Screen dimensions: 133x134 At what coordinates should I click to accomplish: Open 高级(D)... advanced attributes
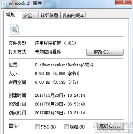point(110,126)
